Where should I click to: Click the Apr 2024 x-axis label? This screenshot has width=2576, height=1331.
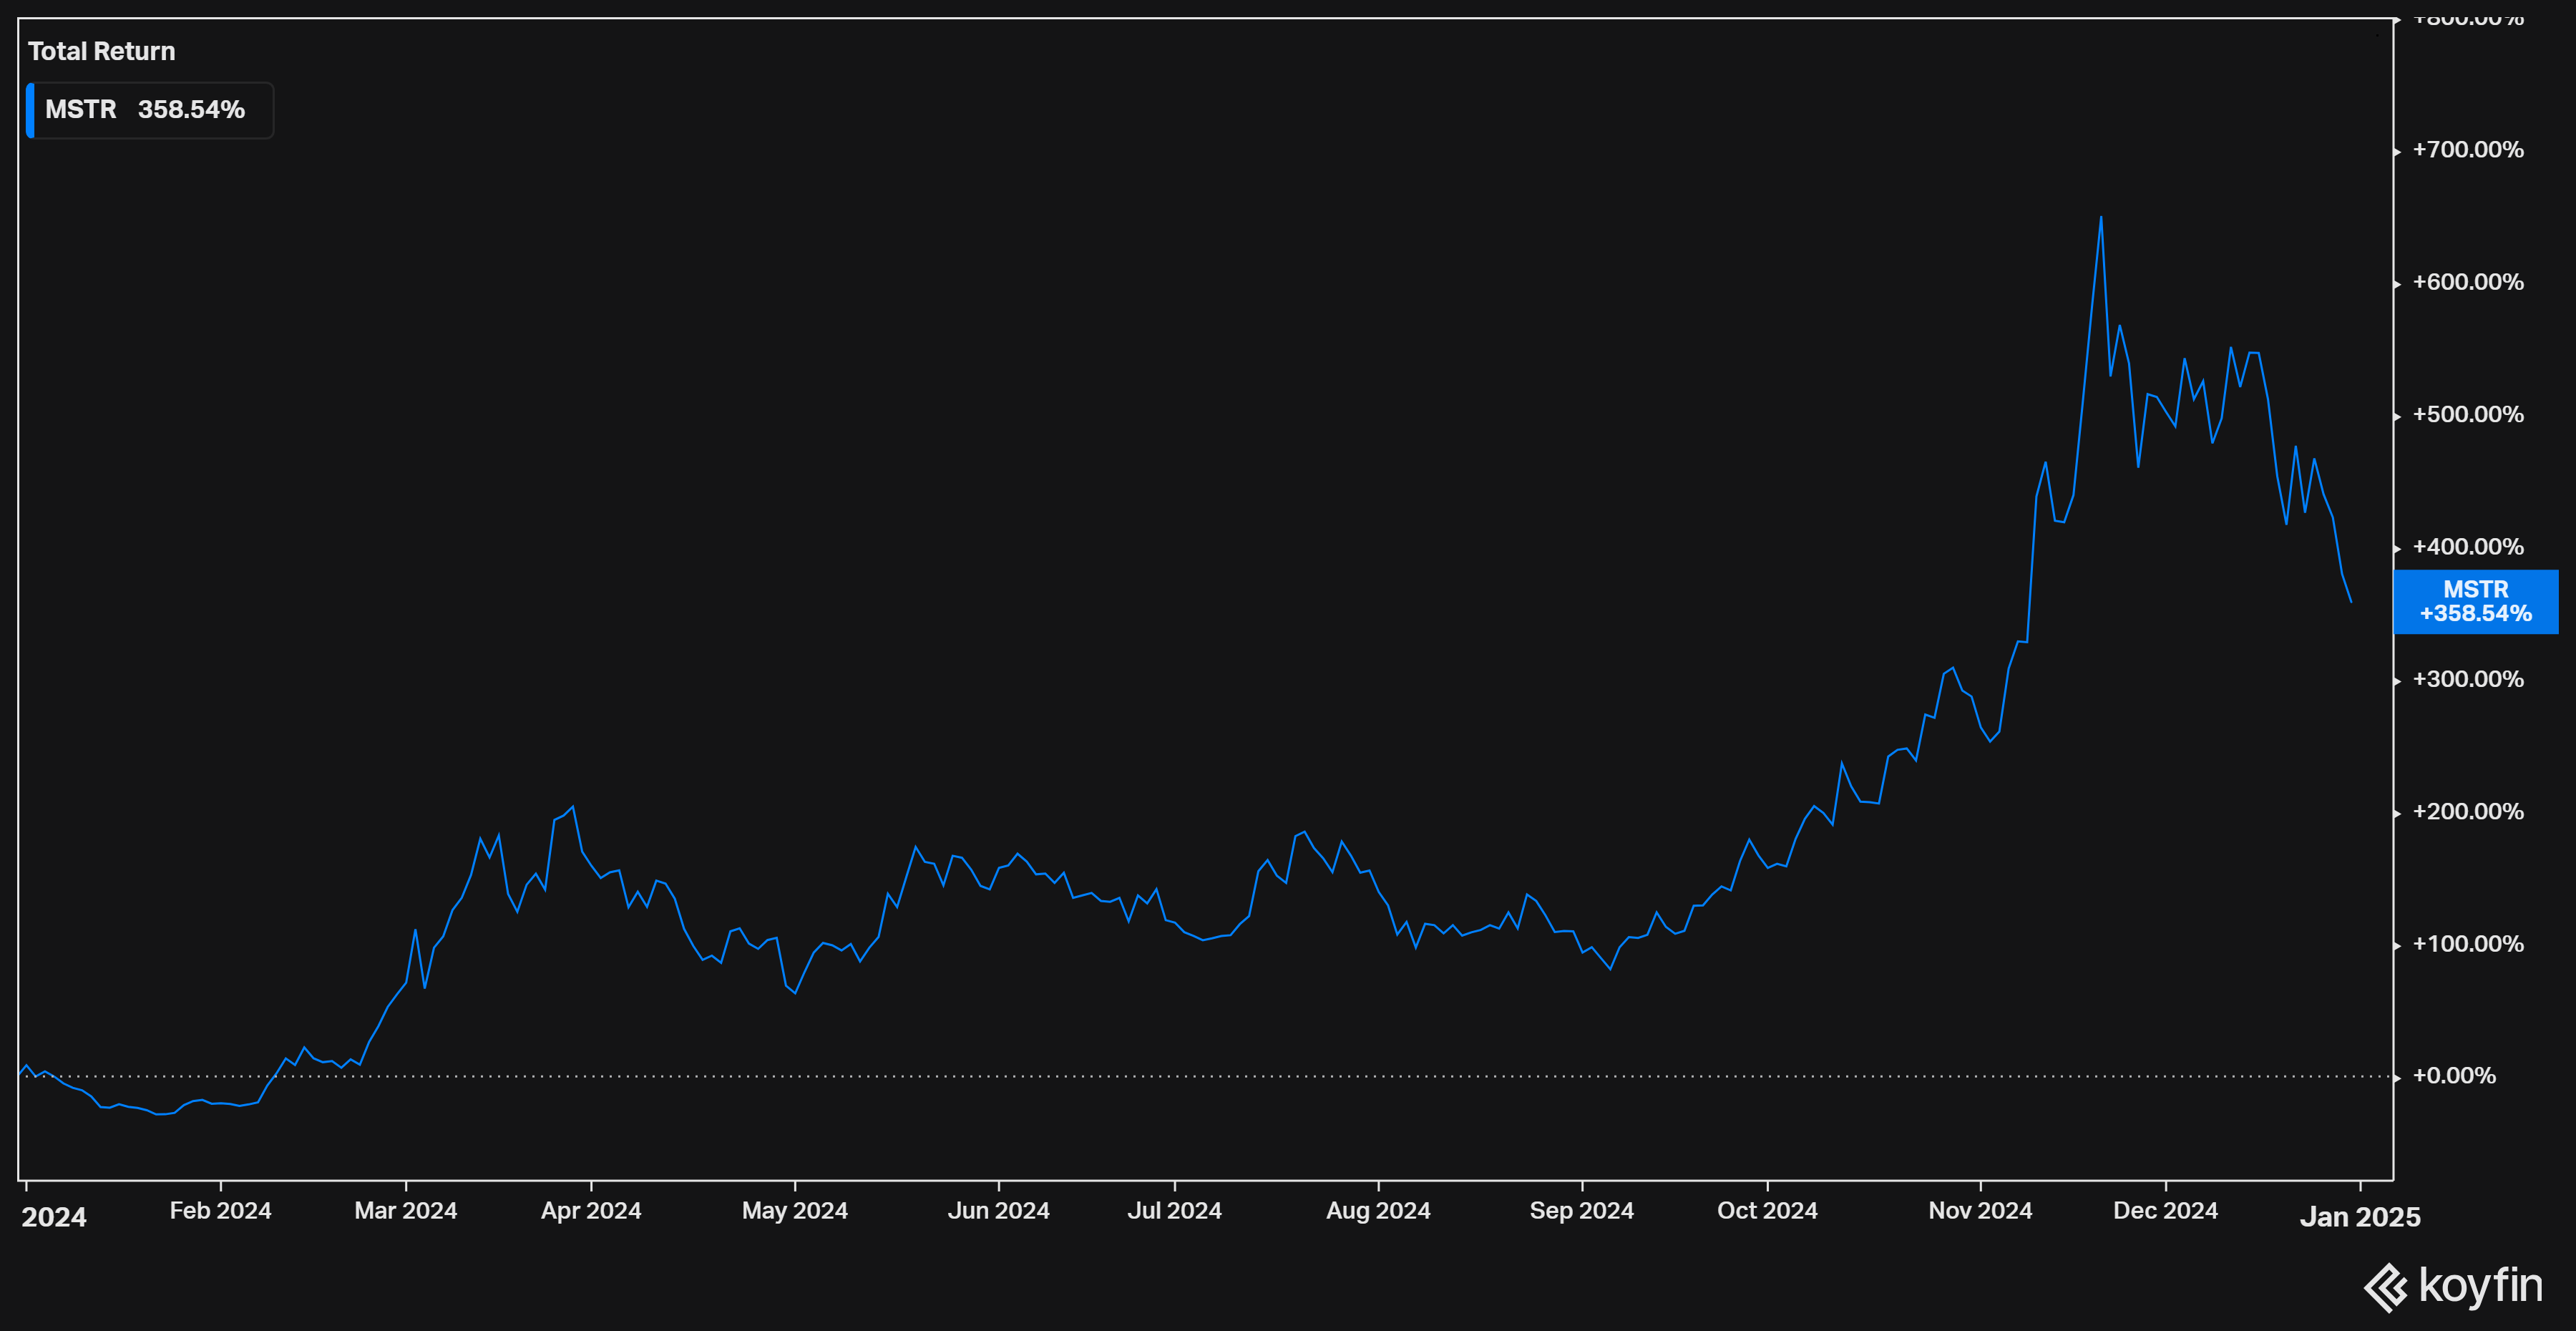click(591, 1210)
